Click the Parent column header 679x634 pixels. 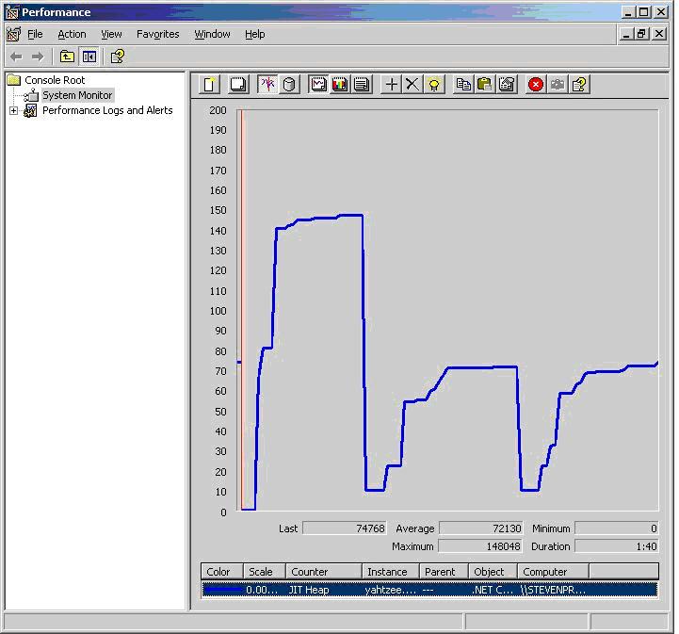tap(445, 572)
